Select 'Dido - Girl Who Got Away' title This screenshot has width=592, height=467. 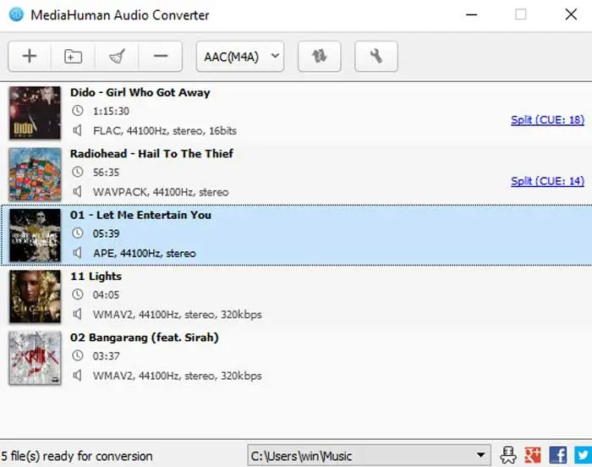tap(140, 92)
